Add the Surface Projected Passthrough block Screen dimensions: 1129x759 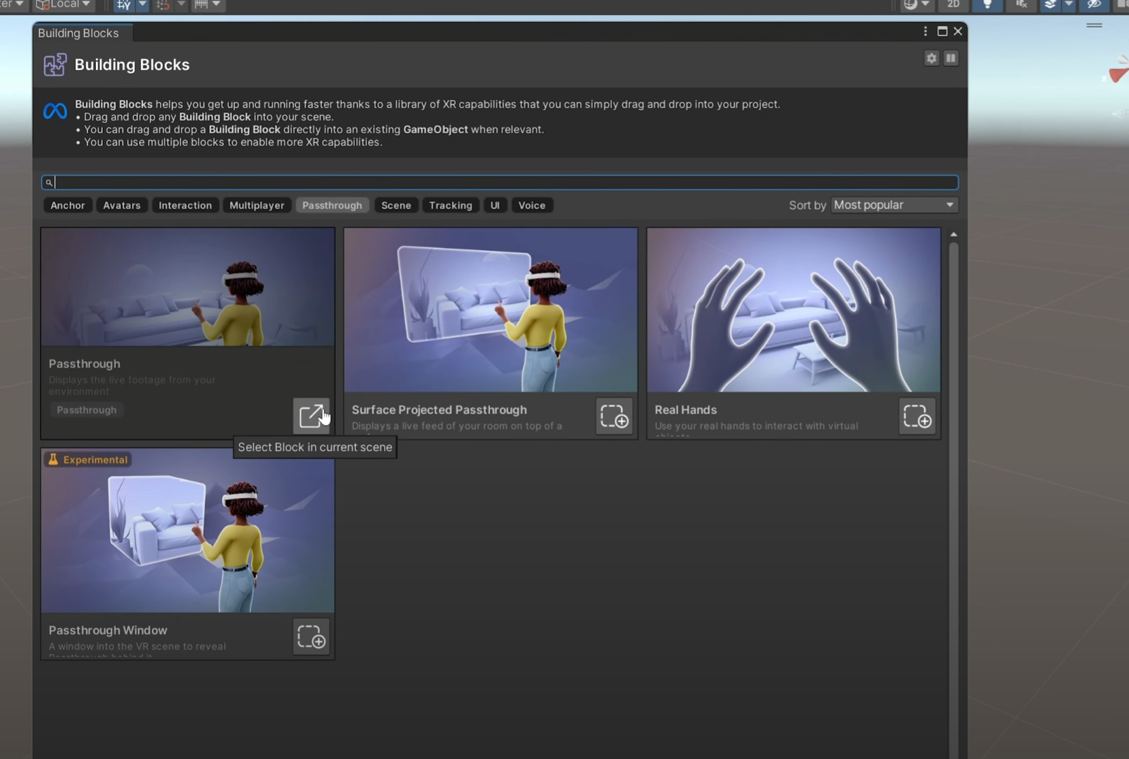point(614,416)
